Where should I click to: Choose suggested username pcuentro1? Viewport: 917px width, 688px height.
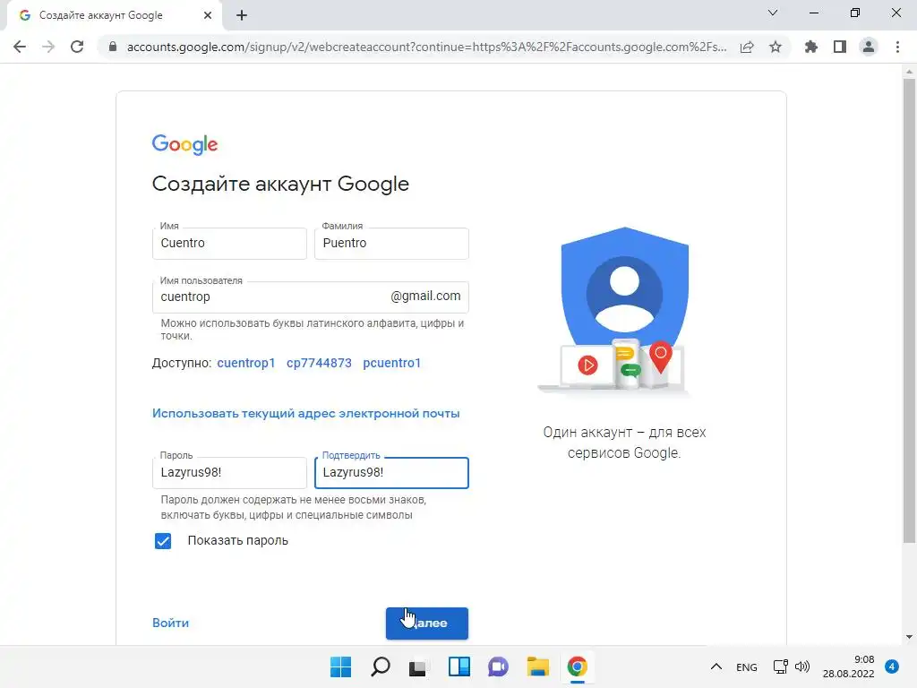click(x=392, y=364)
